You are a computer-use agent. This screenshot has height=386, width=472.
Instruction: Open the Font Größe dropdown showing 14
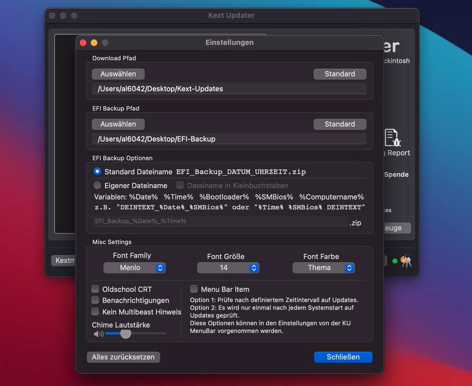point(228,268)
